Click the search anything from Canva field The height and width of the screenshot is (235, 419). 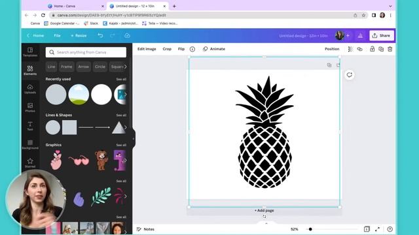(86, 52)
